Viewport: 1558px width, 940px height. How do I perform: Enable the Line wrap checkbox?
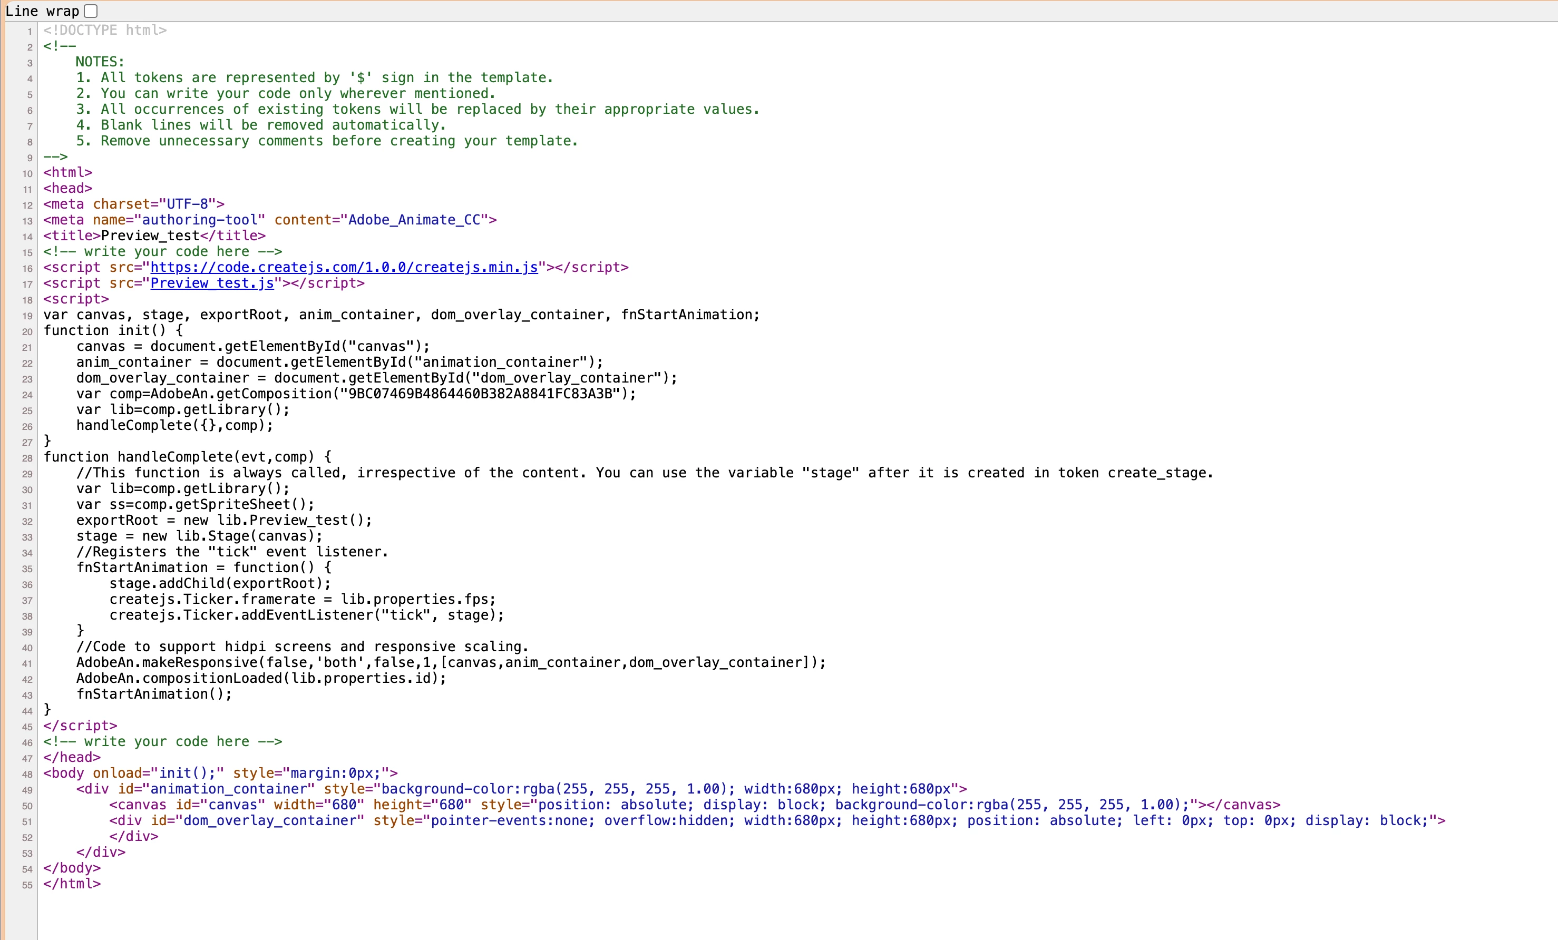coord(91,11)
